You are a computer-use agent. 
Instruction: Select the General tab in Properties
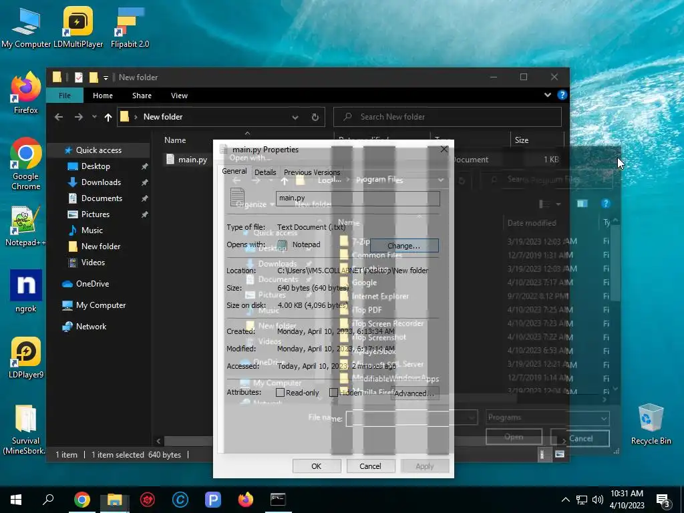tap(234, 172)
